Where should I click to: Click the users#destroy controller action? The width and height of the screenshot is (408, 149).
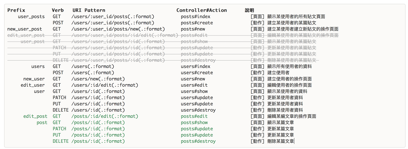click(198, 110)
